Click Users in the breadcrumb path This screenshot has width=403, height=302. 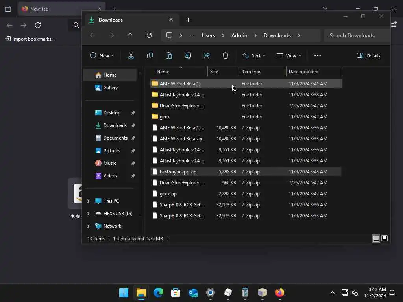tap(209, 35)
